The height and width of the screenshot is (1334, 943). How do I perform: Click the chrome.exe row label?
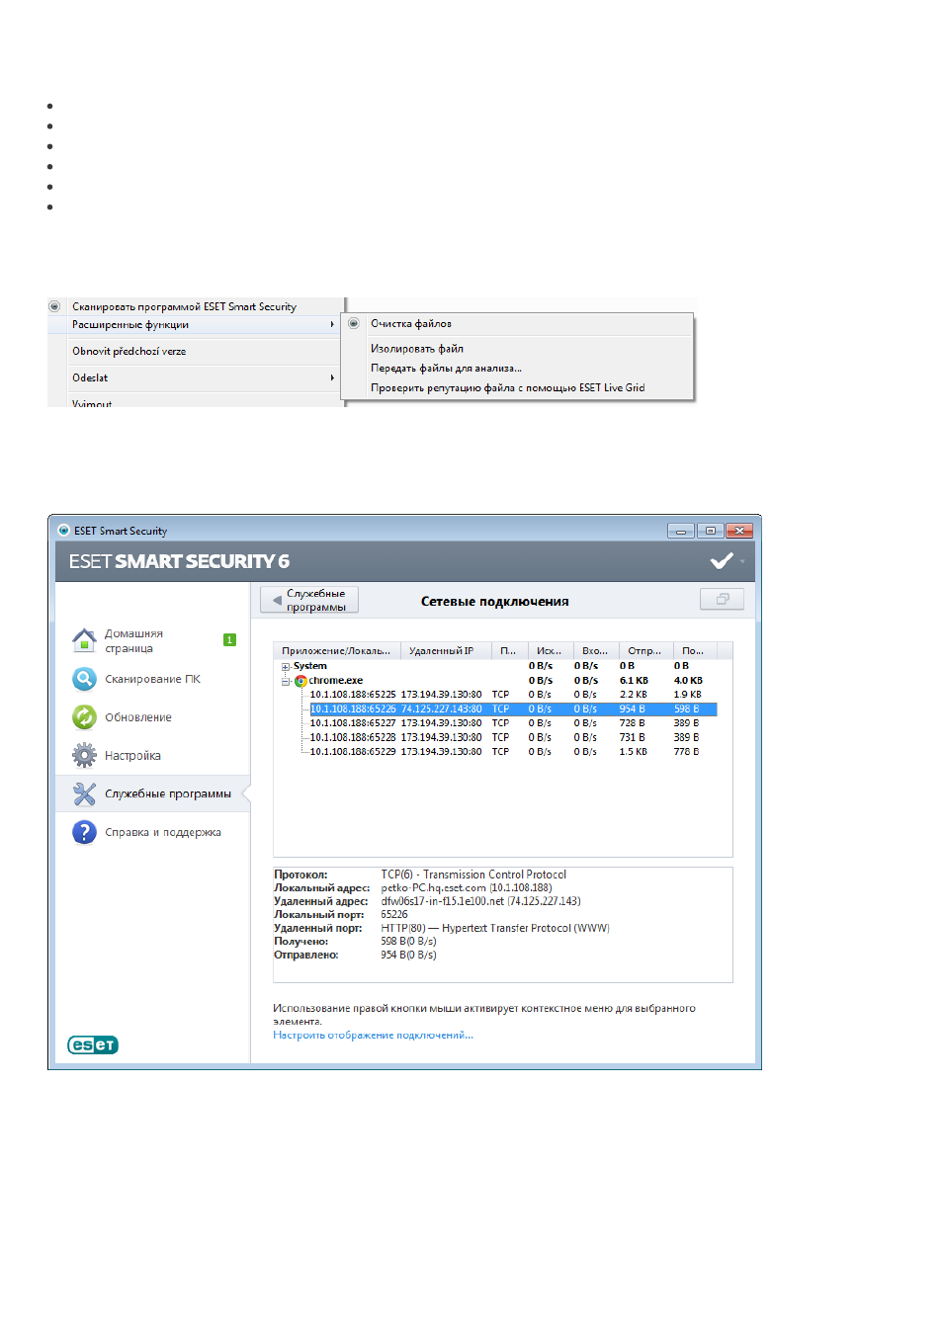(335, 681)
